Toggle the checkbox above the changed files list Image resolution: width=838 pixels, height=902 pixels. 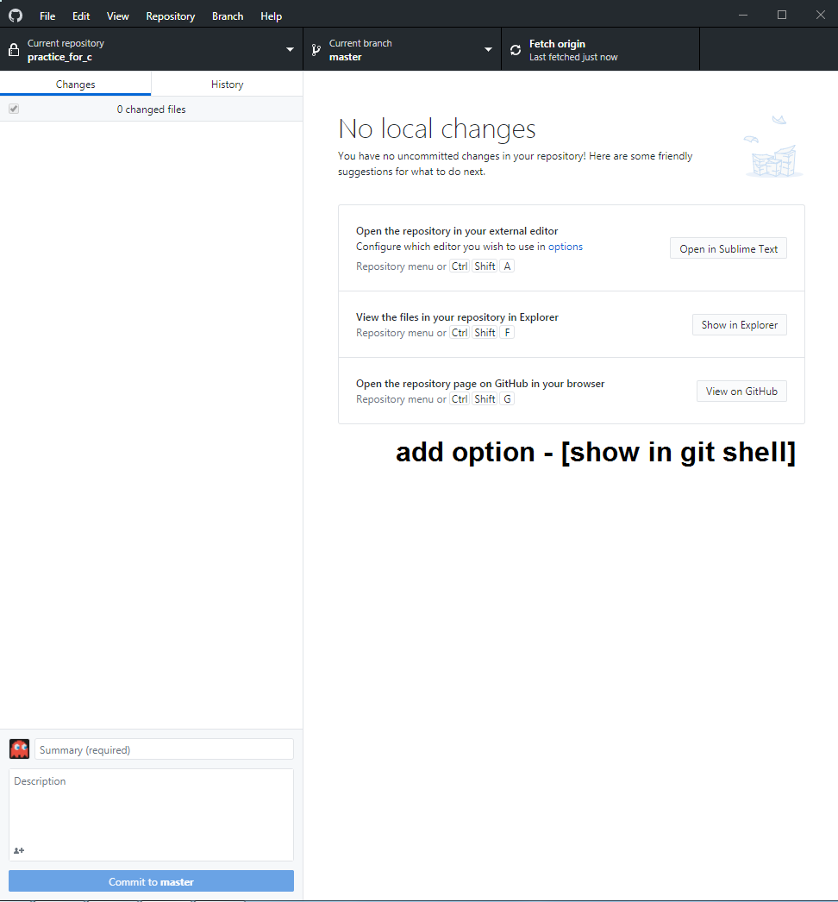(x=14, y=109)
